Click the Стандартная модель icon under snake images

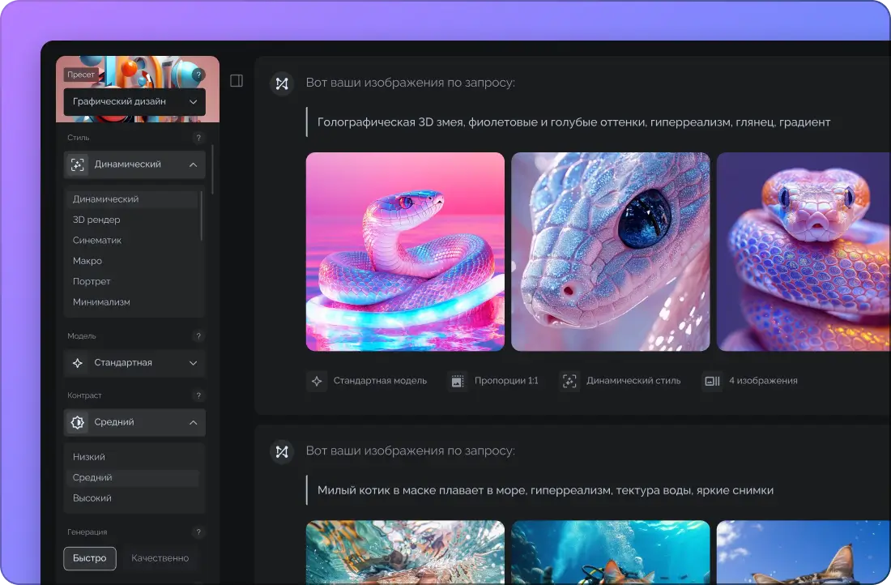[x=317, y=381]
